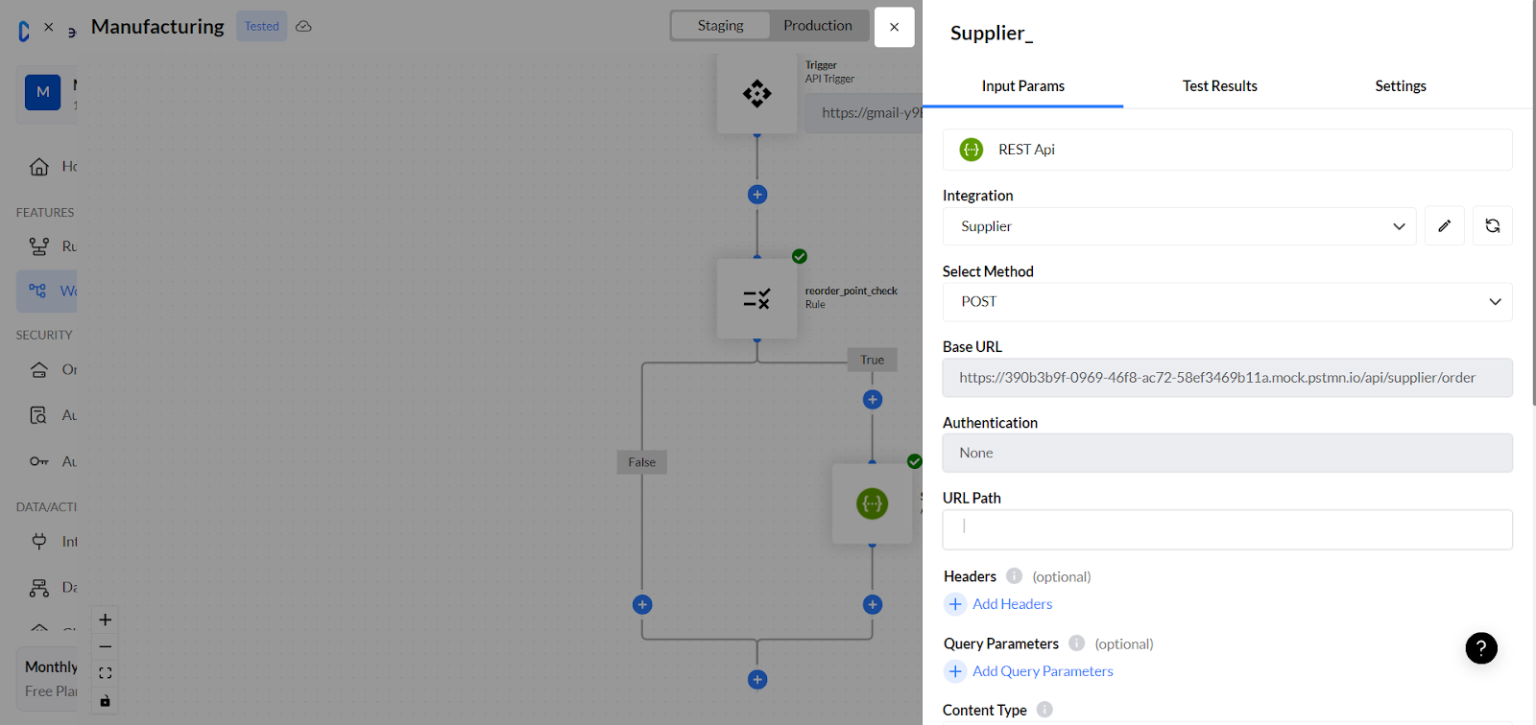This screenshot has width=1536, height=725.
Task: Click the False branch label
Action: [x=642, y=462]
